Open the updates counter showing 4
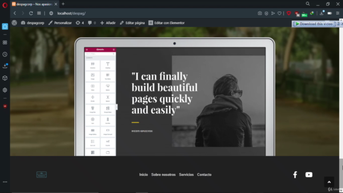 (x=80, y=23)
